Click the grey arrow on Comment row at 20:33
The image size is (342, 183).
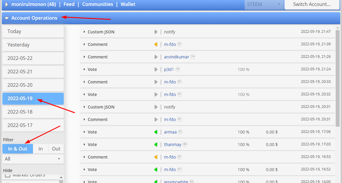[x=156, y=82]
